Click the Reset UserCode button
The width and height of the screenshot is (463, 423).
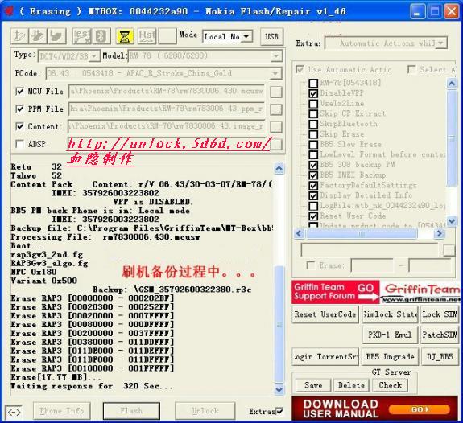point(325,314)
